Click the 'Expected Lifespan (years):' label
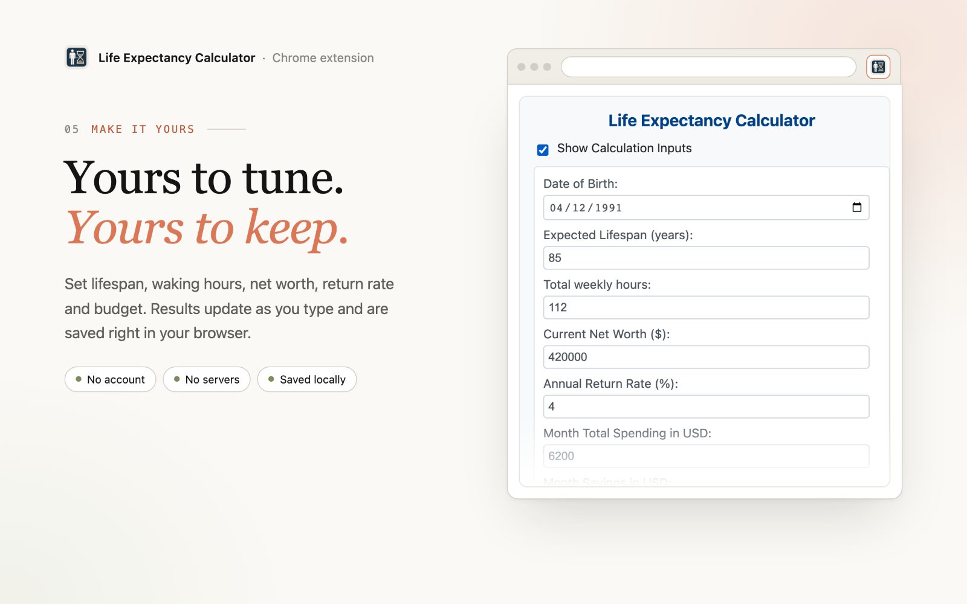The width and height of the screenshot is (967, 604). click(618, 235)
